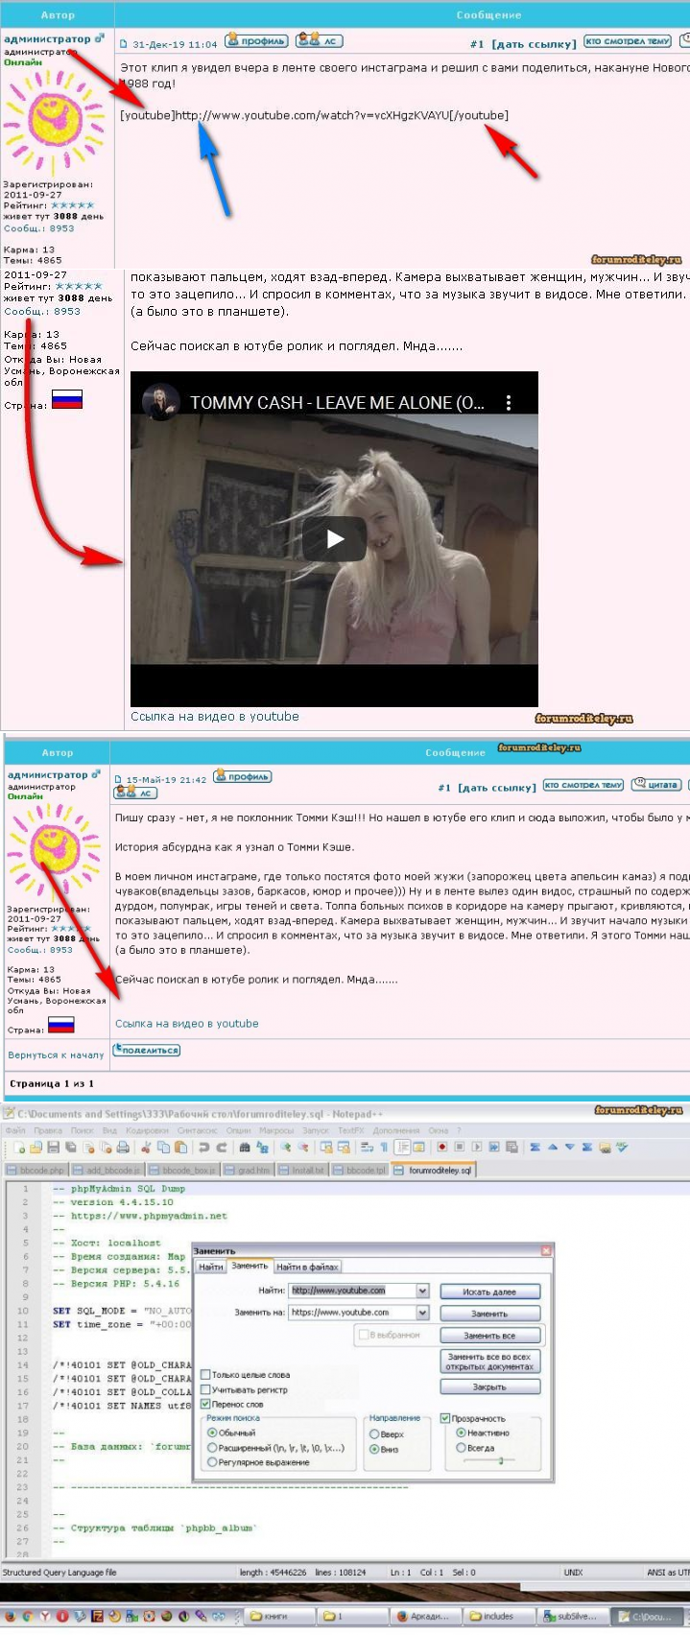Click the 'Закрыть' button in Replace dialog
This screenshot has height=1635, width=690.
coord(490,1386)
